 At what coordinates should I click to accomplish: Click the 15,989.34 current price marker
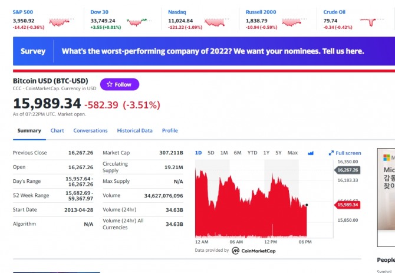[348, 205]
